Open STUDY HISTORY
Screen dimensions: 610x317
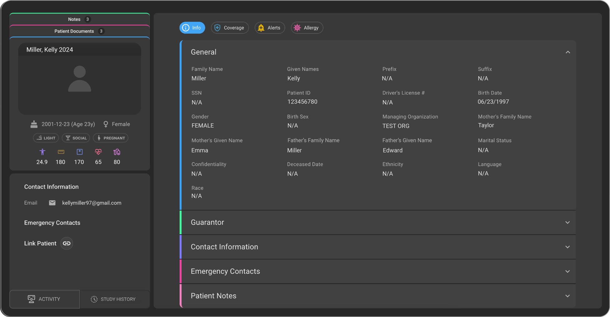[115, 299]
